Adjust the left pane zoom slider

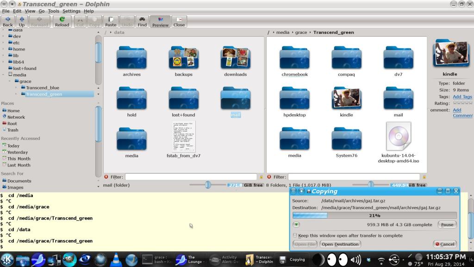(x=208, y=185)
